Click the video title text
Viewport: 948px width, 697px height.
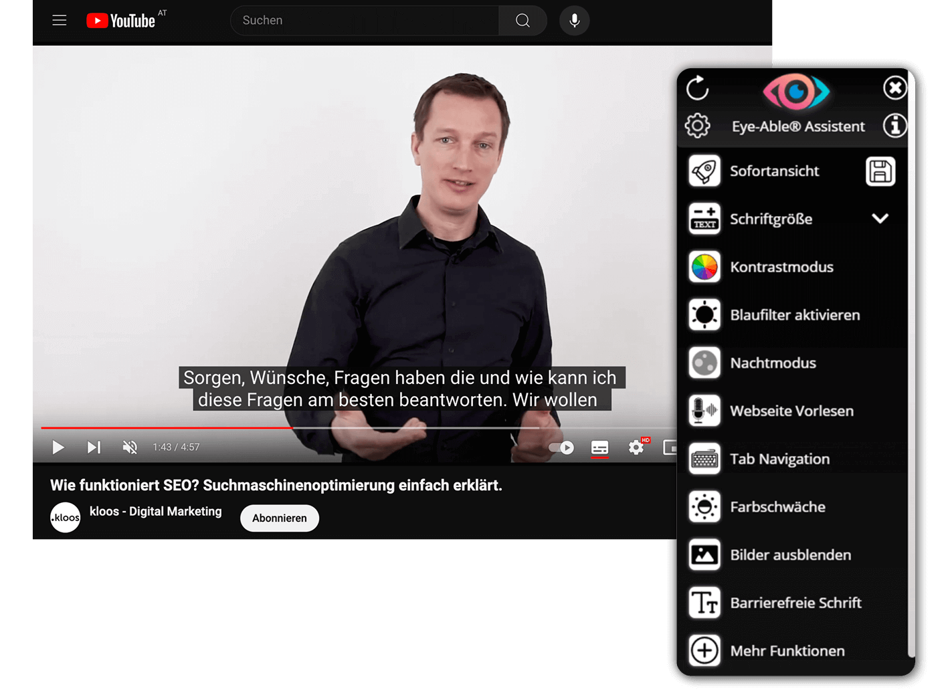[x=276, y=486]
